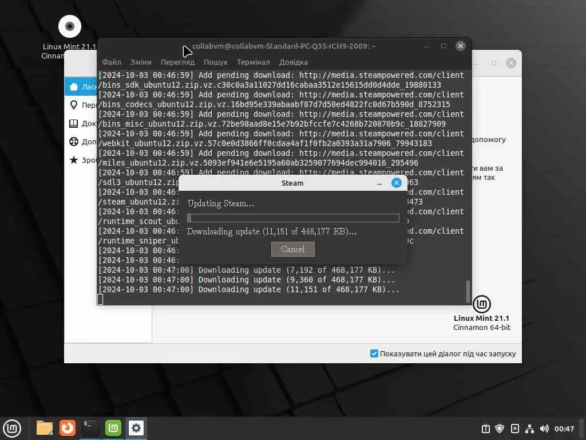The image size is (586, 440).
Task: Close the Steam updater dialog
Action: 396,183
